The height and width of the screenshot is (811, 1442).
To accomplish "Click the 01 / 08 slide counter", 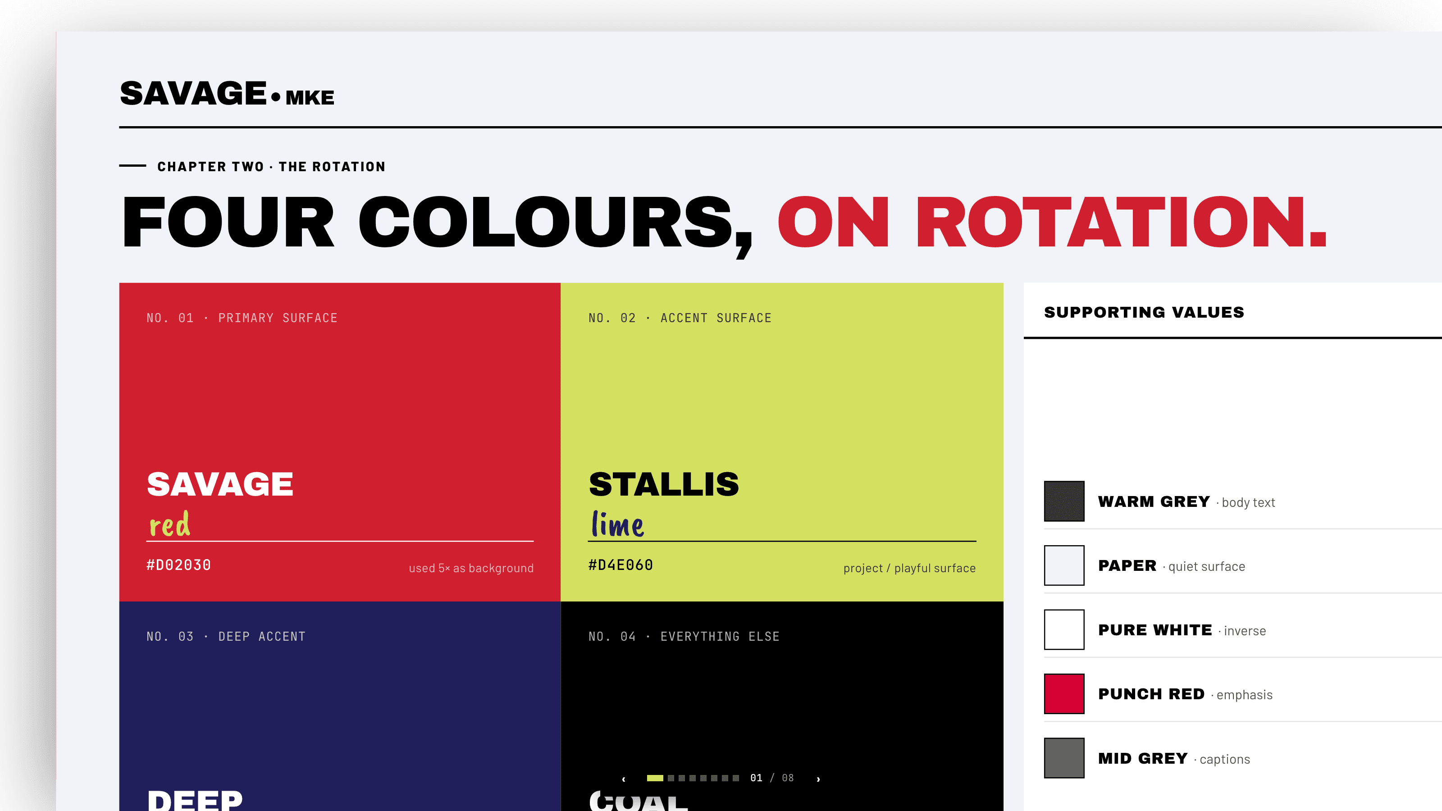I will (772, 778).
